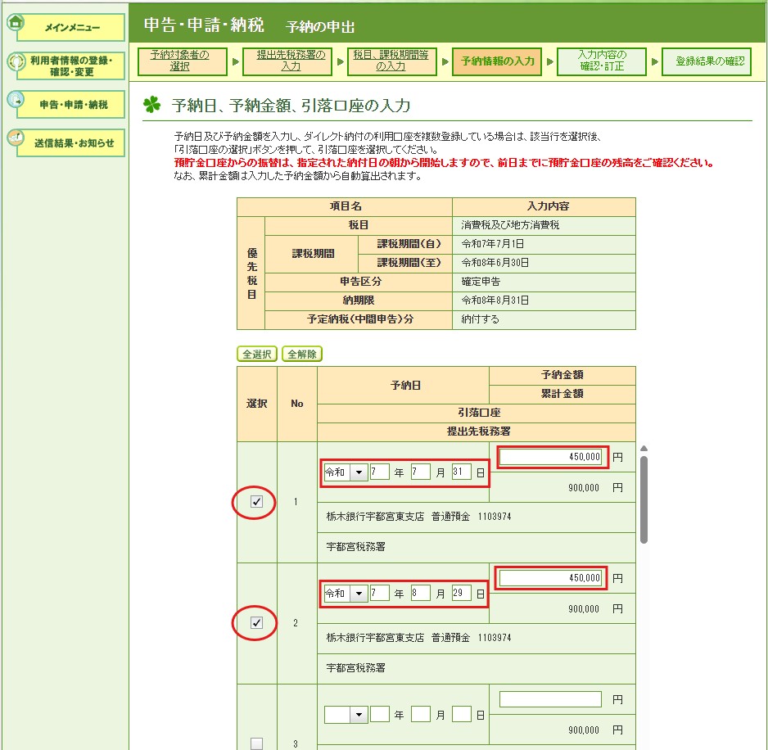Go back to 提出先税務署の入力 step
The image size is (768, 750).
(x=287, y=61)
